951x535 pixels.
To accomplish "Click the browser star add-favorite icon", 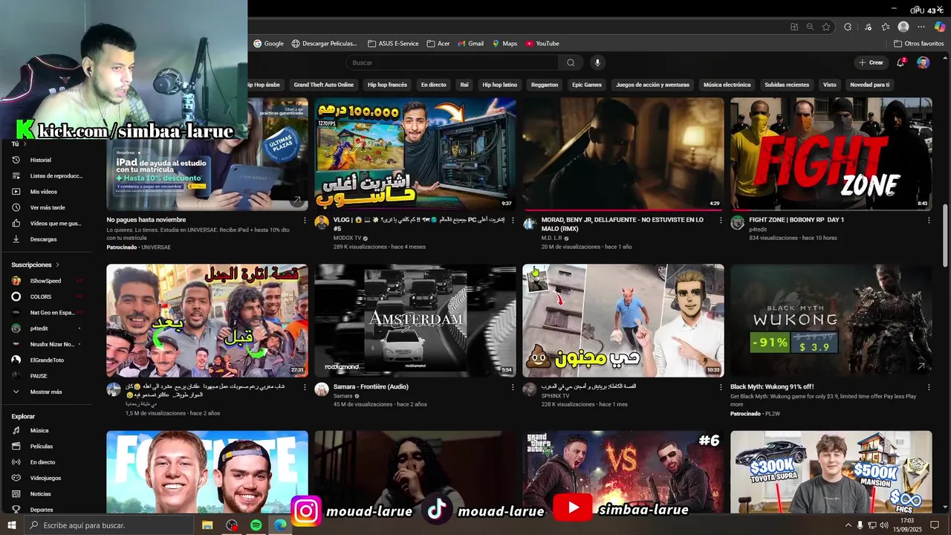I will pyautogui.click(x=826, y=26).
